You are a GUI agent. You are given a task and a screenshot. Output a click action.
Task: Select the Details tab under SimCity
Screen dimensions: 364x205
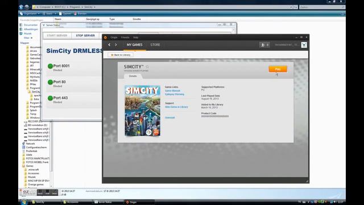(133, 76)
